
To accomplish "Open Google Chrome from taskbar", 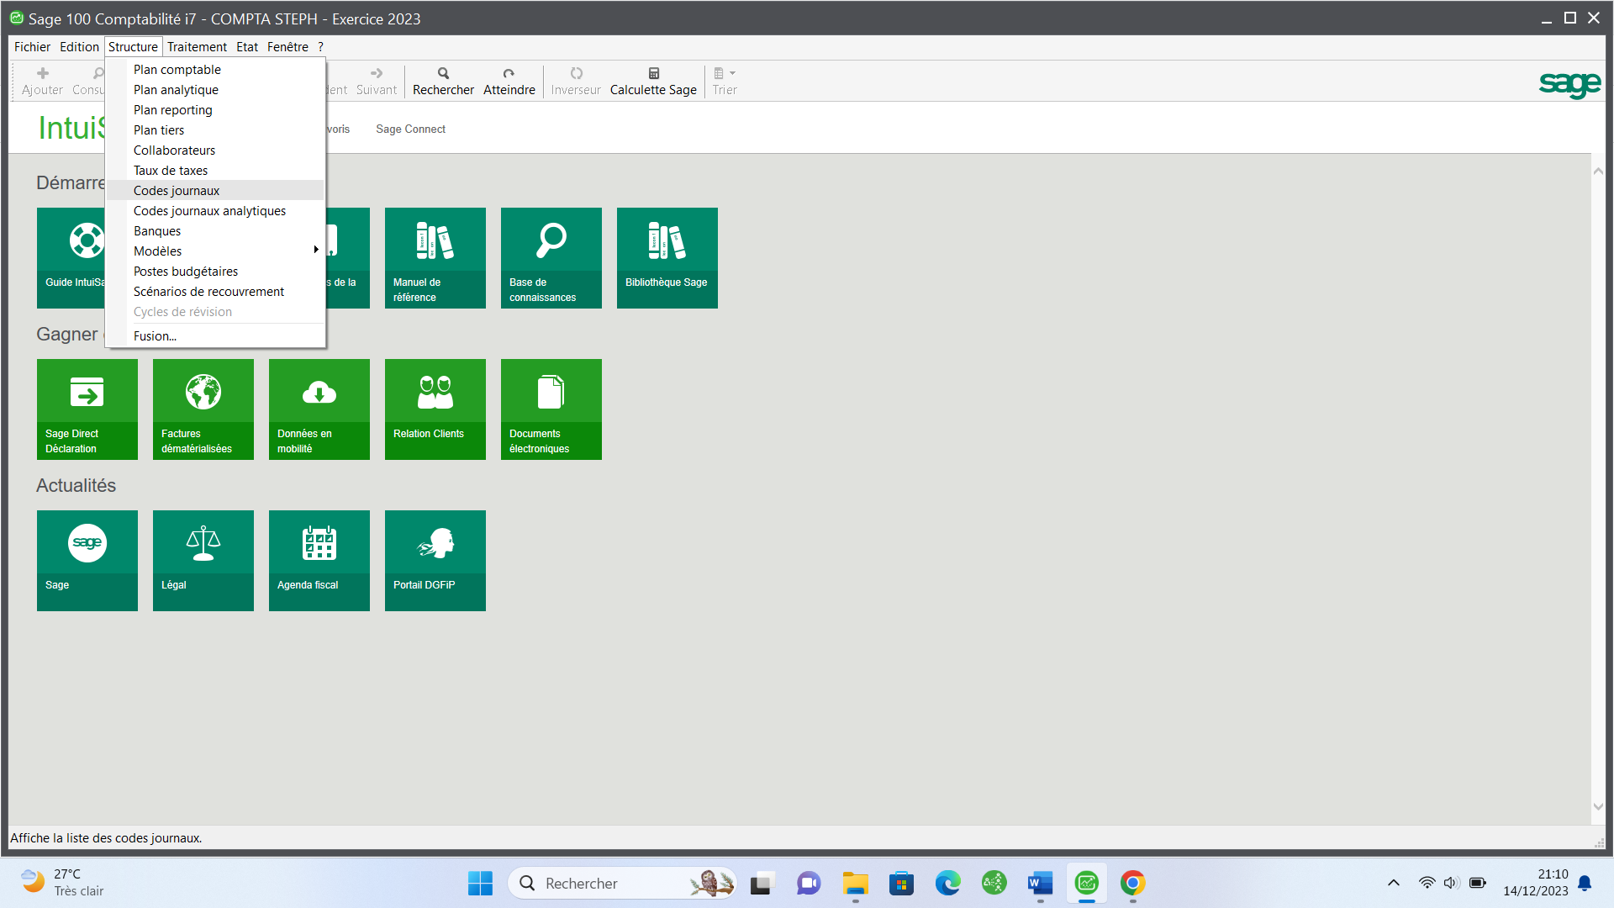I will tap(1132, 883).
